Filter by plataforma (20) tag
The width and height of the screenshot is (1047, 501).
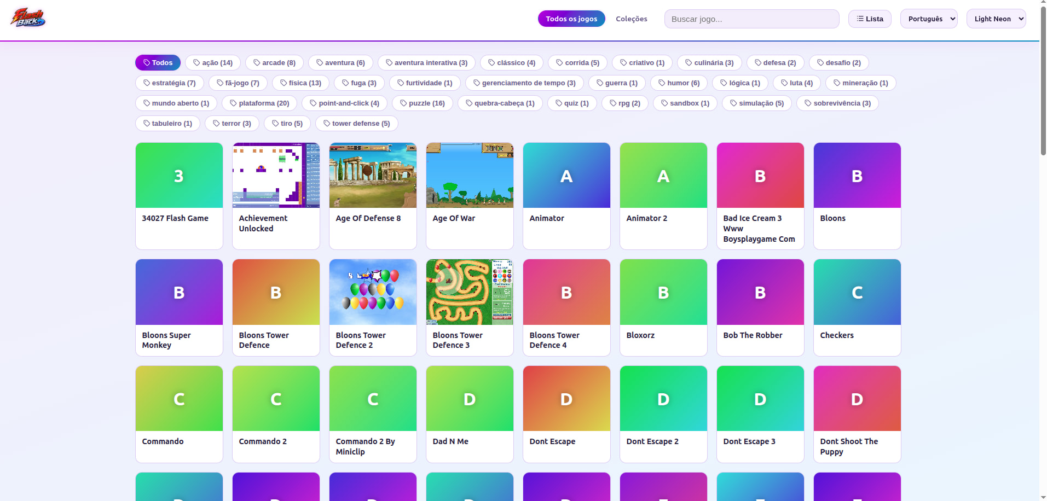pos(259,103)
